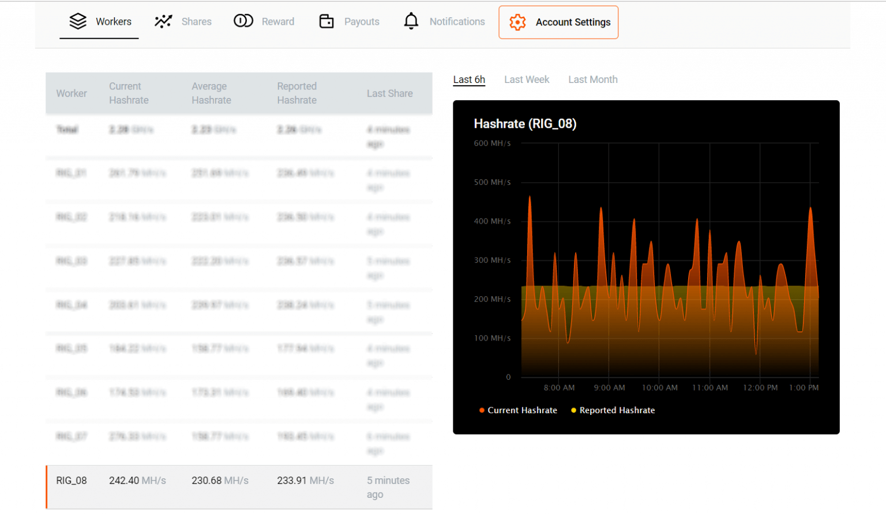Click the Hashrate (RIG_08) chart title
This screenshot has height=514, width=886.
pyautogui.click(x=525, y=123)
